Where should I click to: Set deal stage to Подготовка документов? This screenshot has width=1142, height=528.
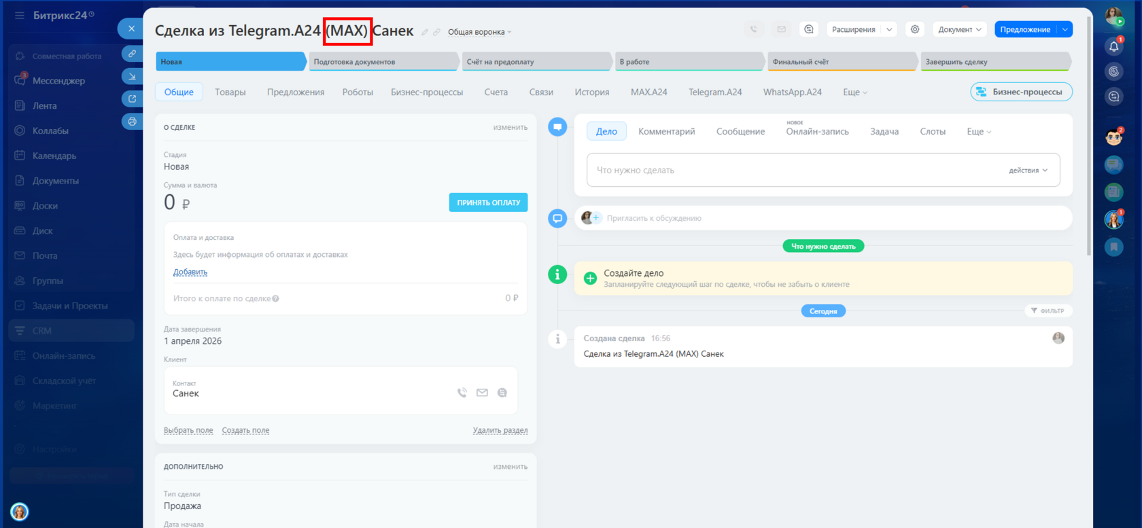(383, 62)
